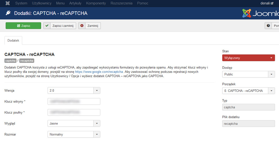
Task: Click the question mark help icon
Action: pos(268,26)
